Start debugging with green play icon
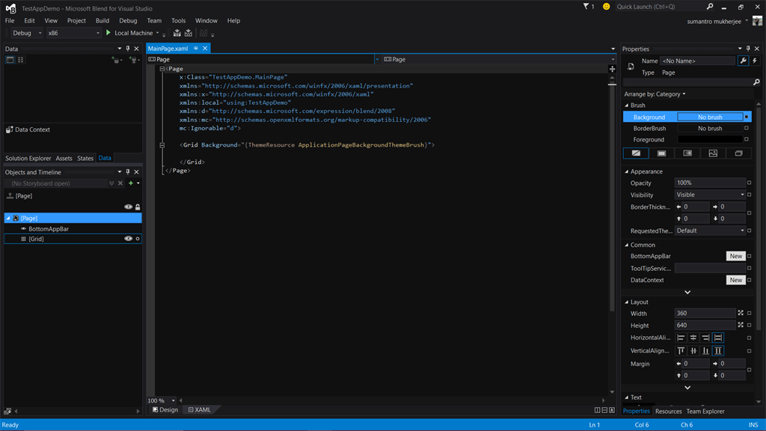This screenshot has width=766, height=431. [108, 33]
